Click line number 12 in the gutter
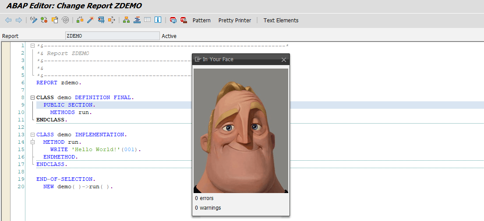Viewport: 484px width, 221px height. pyautogui.click(x=21, y=127)
